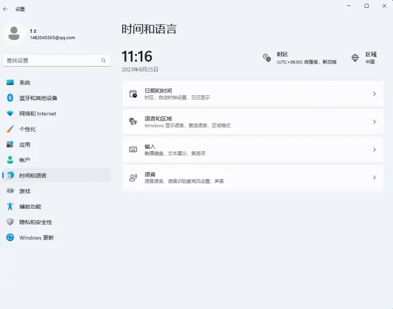This screenshot has width=393, height=309.
Task: Click the search magnifier icon
Action: point(104,61)
